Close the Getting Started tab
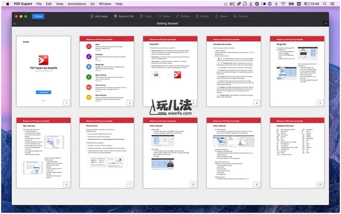 tap(14, 23)
